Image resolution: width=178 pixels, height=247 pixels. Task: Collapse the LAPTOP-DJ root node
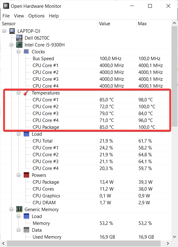(4, 31)
